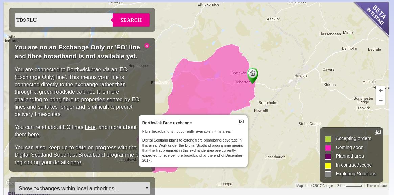Click the Branxholm label on the map
Viewport: 394px width, 195px height.
pyautogui.click(x=268, y=102)
